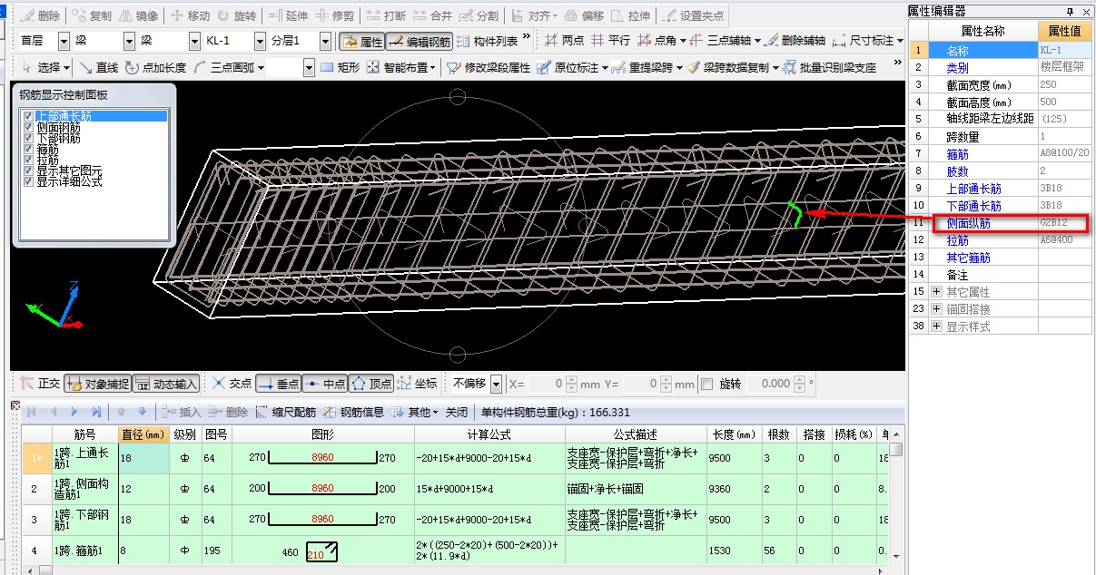Screen dimensions: 1096x575
Task: Open the 原位标注 menu
Action: click(573, 67)
